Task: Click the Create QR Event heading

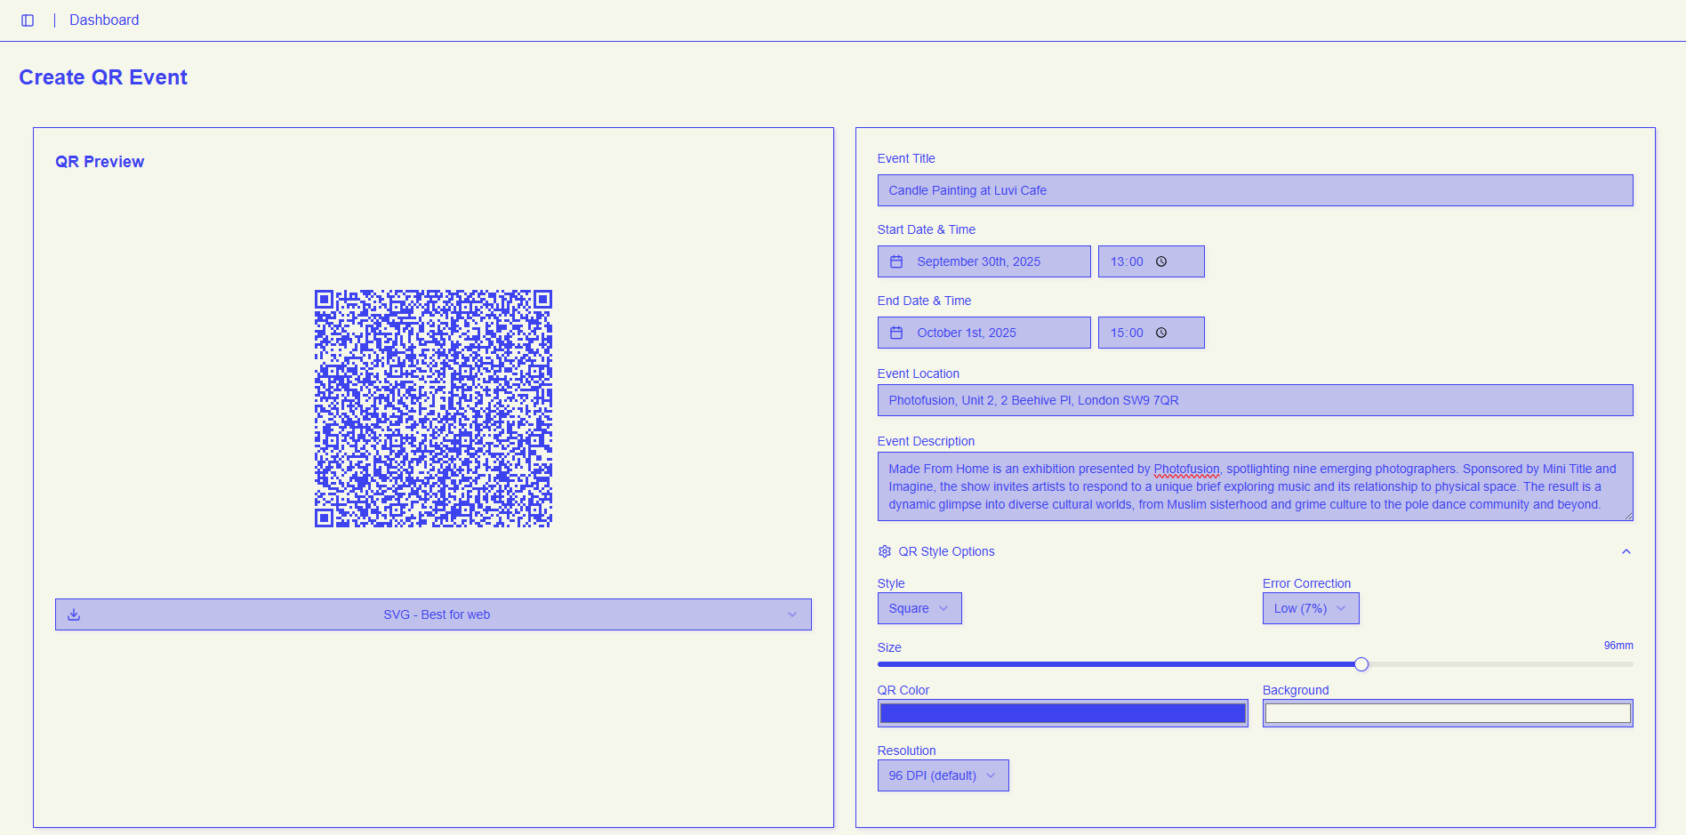Action: (103, 77)
